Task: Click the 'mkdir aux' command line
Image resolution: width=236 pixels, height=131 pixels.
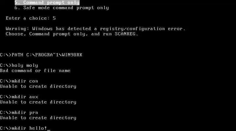Action: (x=19, y=97)
